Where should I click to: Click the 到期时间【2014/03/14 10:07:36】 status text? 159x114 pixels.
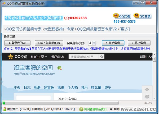coord(54,109)
